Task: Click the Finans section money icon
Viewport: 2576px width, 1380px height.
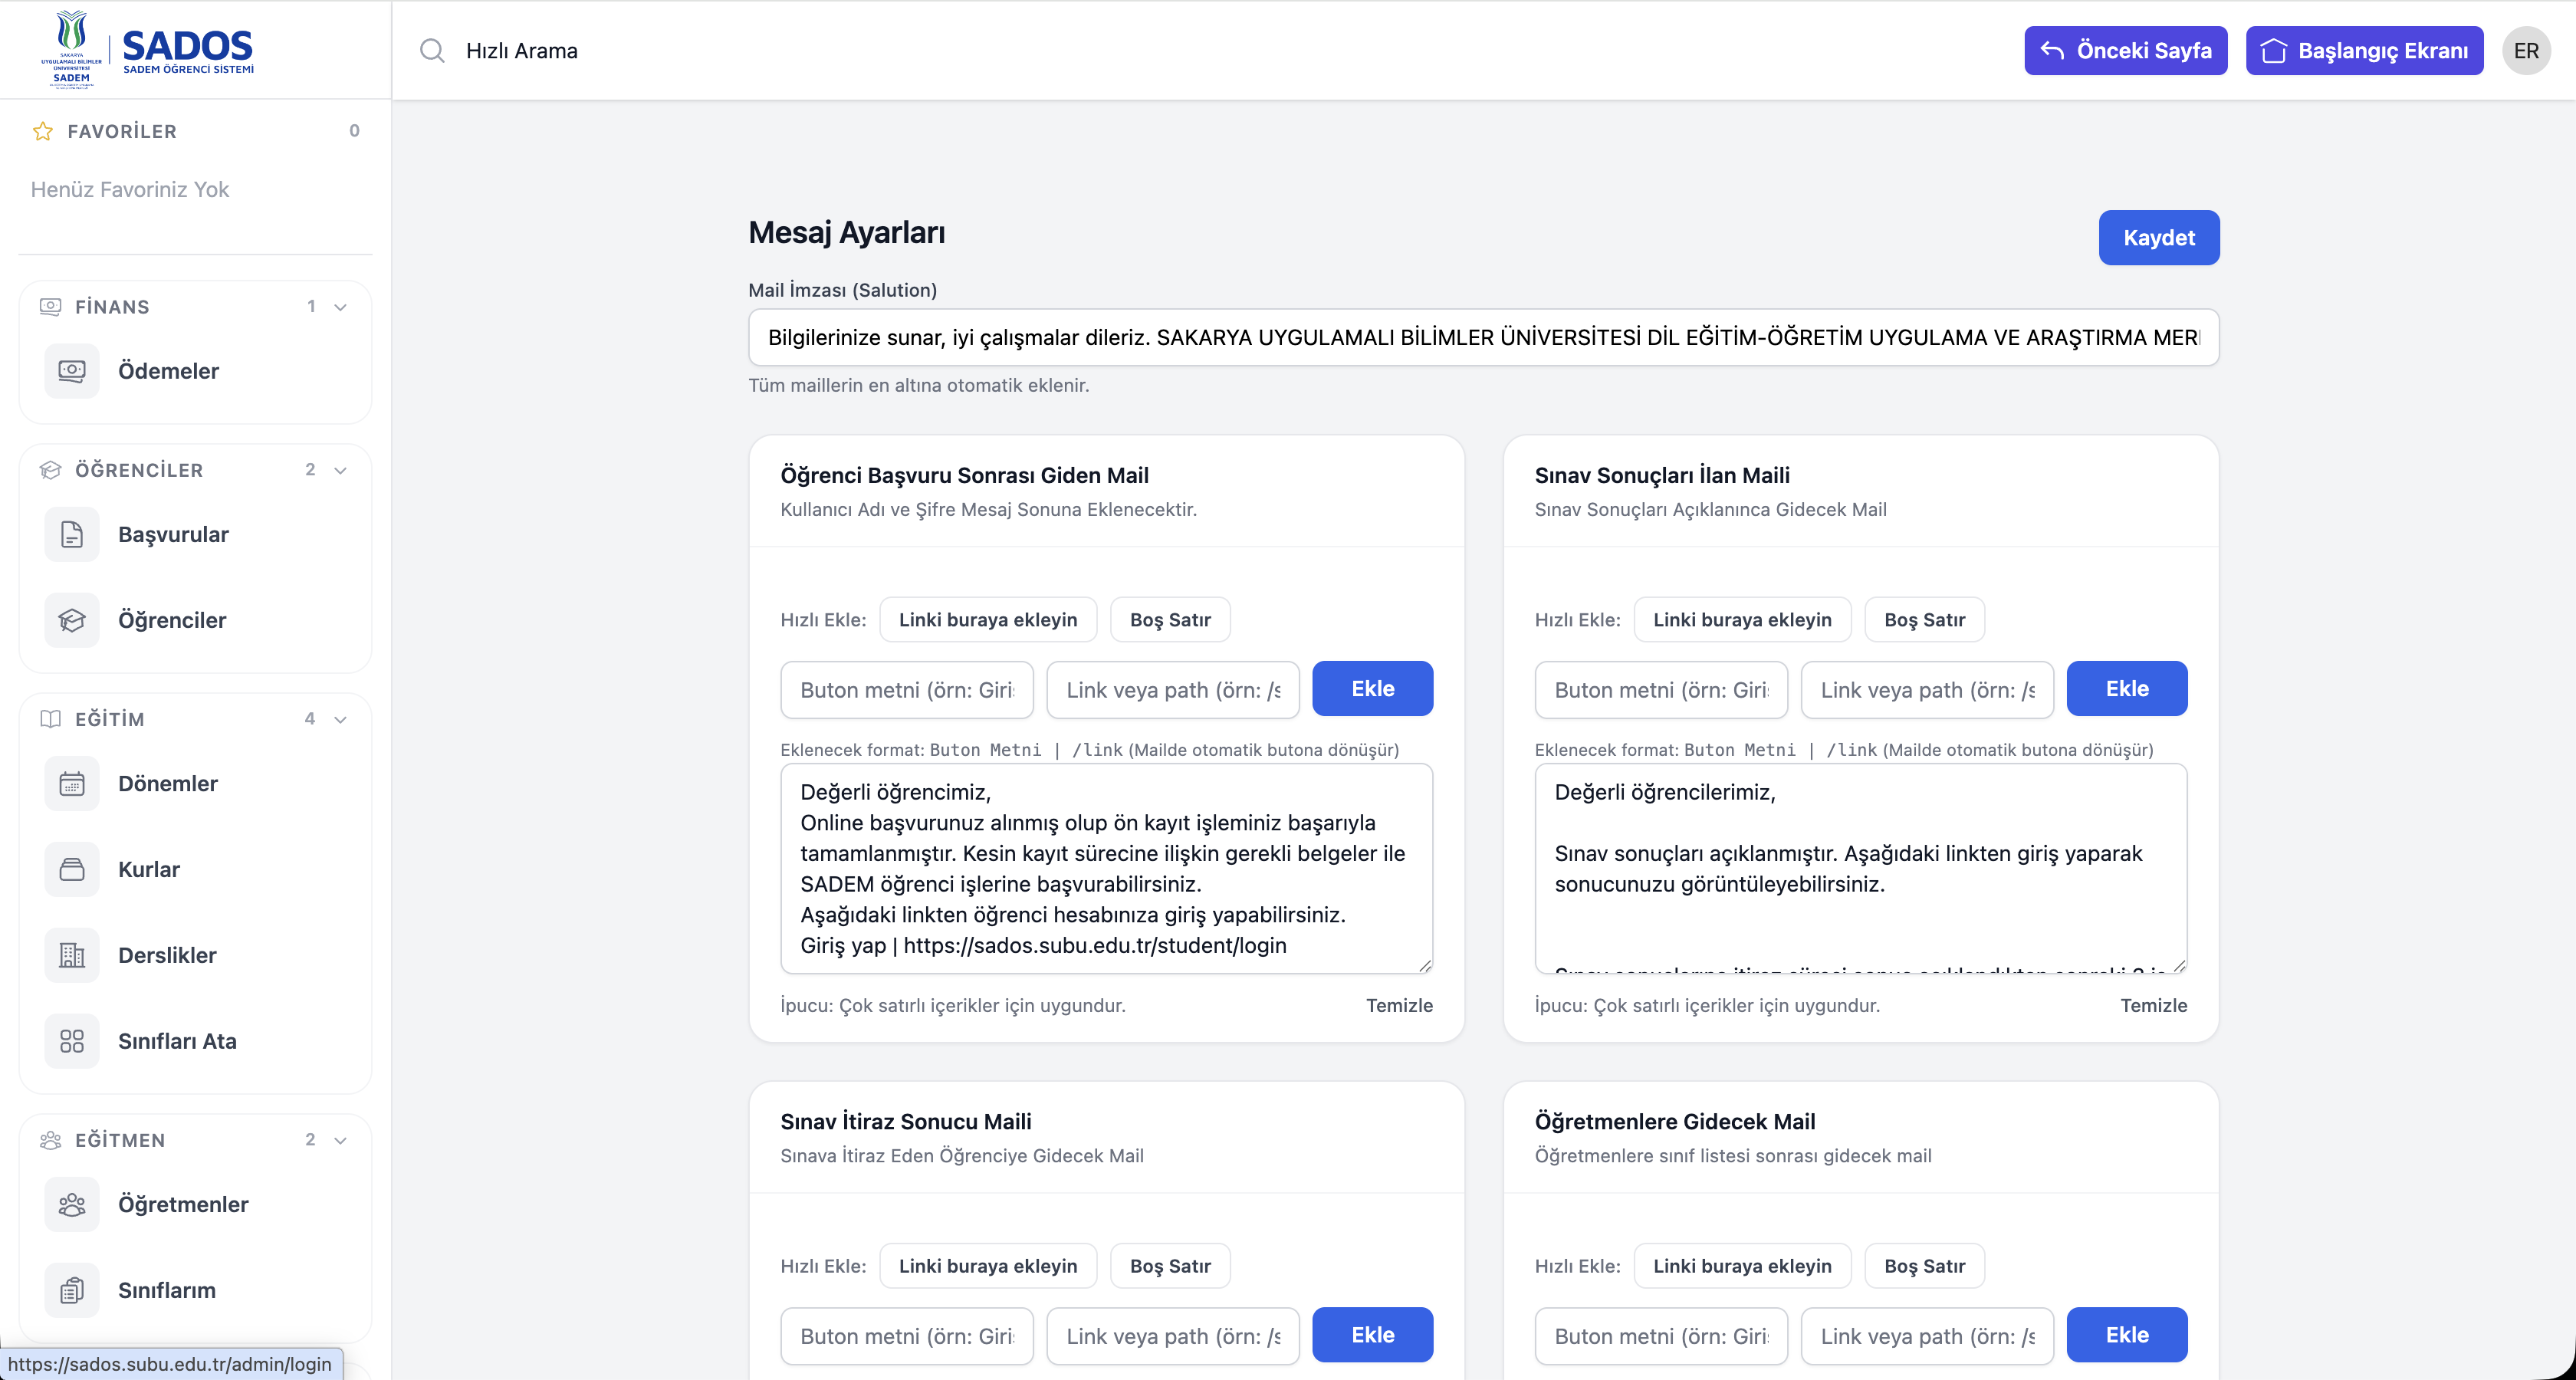Action: (x=50, y=307)
